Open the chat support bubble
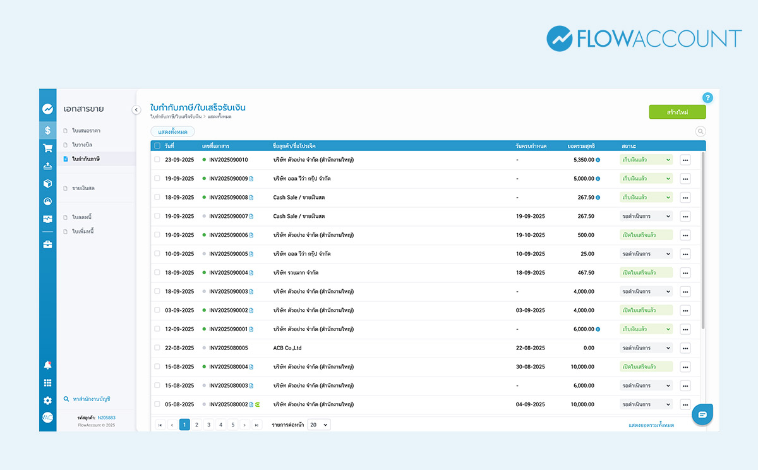Viewport: 758px width, 470px height. 702,414
